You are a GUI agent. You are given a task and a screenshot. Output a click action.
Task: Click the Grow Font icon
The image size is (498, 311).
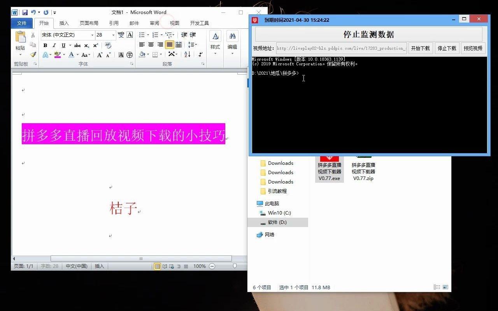tap(100, 55)
